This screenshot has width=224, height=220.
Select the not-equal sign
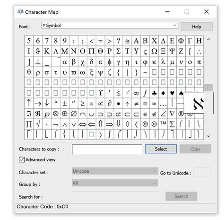tap(136, 103)
